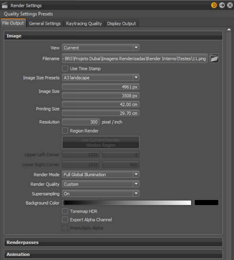Open the Quality Settings Presets menu

[28, 14]
